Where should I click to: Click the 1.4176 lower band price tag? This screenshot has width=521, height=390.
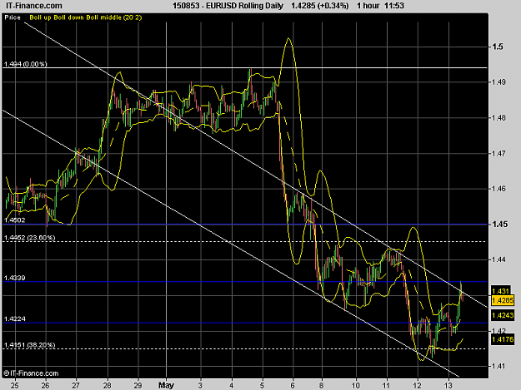coord(503,339)
